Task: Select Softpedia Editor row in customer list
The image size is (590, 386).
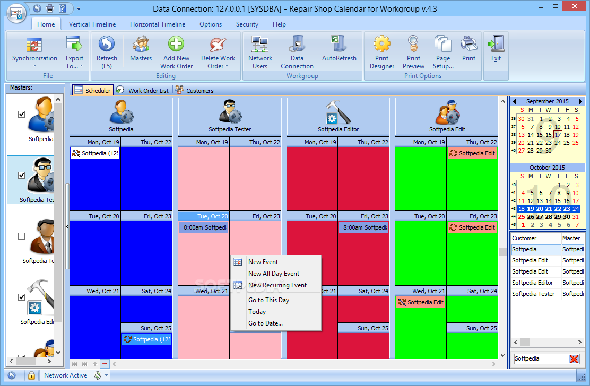Action: click(548, 283)
